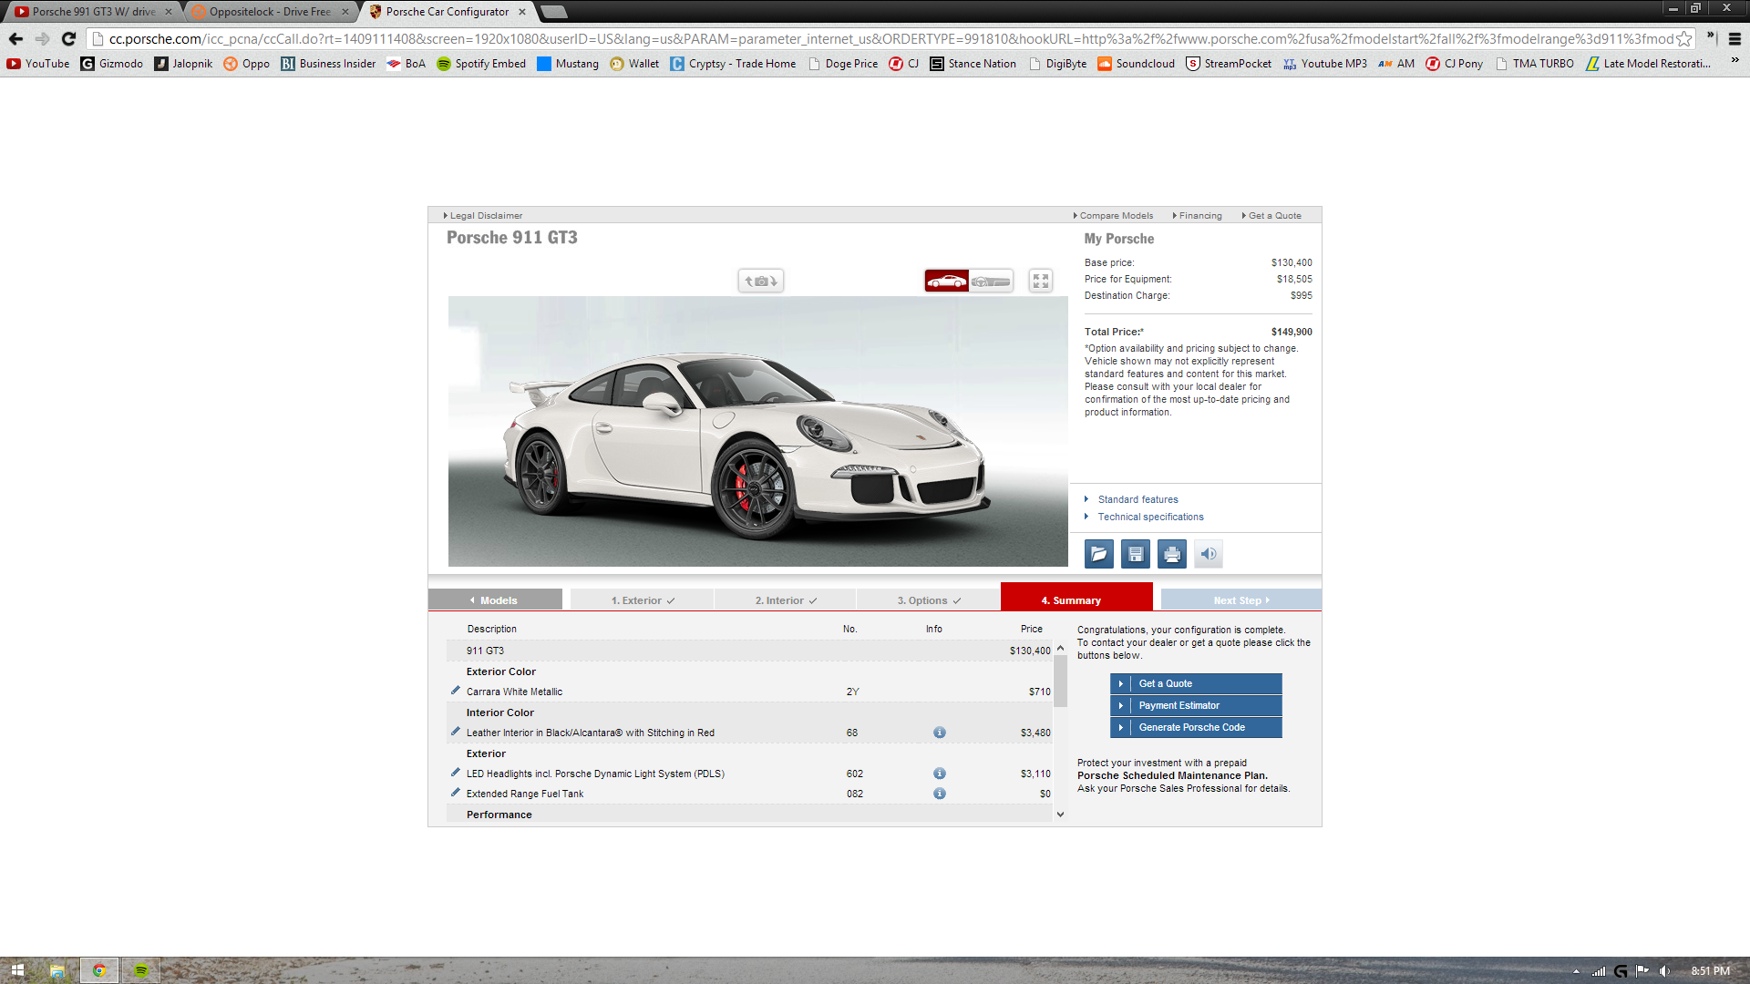Select 4. Summary tab

1076,597
